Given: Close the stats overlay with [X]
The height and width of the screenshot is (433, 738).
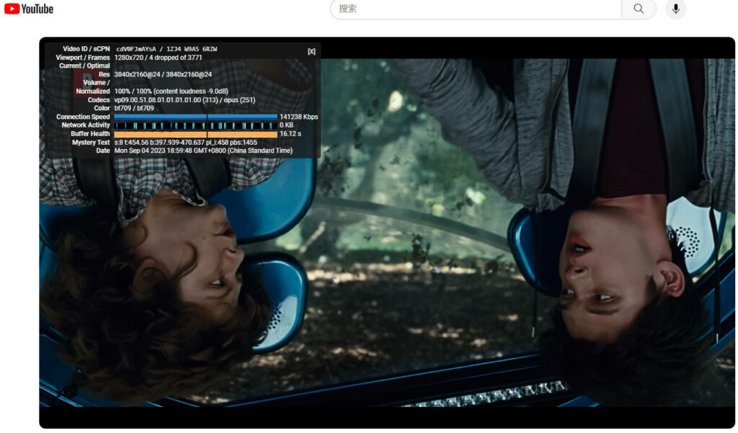Looking at the screenshot, I should [311, 51].
